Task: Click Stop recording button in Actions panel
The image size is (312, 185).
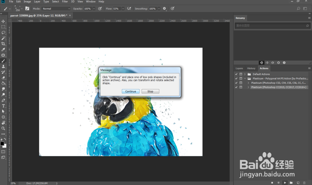Action: (272, 183)
